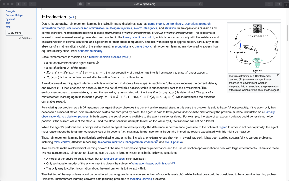The height and width of the screenshot is (181, 289).
Task: Switch to Bahasa Melayu language
Action: click(14, 15)
